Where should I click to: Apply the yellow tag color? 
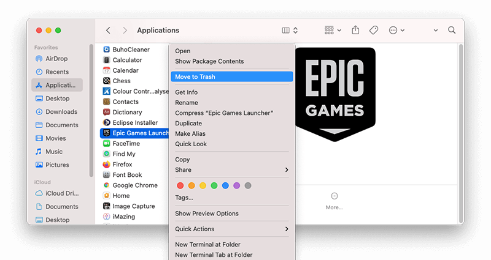(x=203, y=186)
